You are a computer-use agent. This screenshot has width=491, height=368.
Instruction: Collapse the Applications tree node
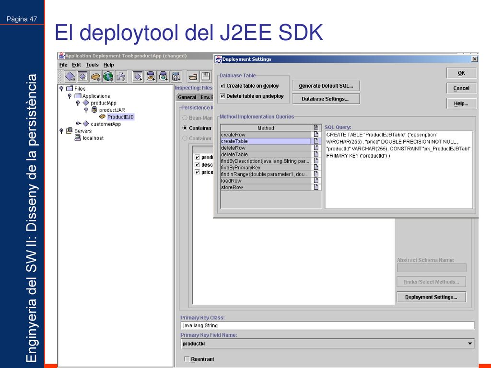point(70,96)
